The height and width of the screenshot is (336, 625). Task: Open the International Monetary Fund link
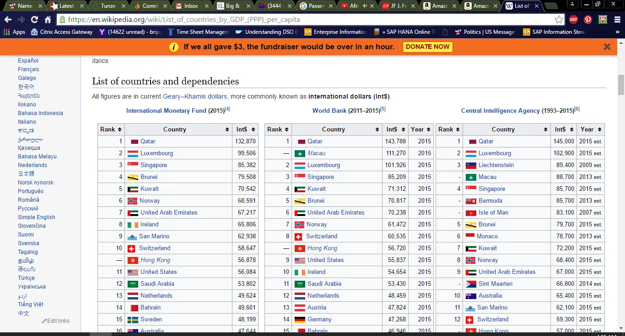point(166,110)
